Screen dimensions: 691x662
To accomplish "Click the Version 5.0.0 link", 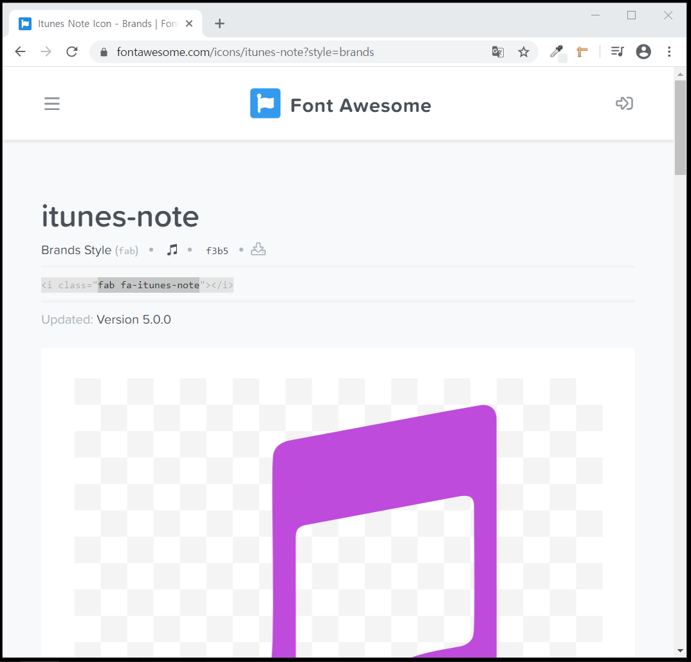I will (x=134, y=320).
